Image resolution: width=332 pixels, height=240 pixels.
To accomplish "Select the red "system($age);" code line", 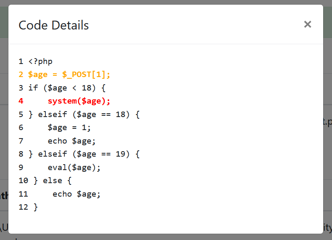I will coord(79,101).
